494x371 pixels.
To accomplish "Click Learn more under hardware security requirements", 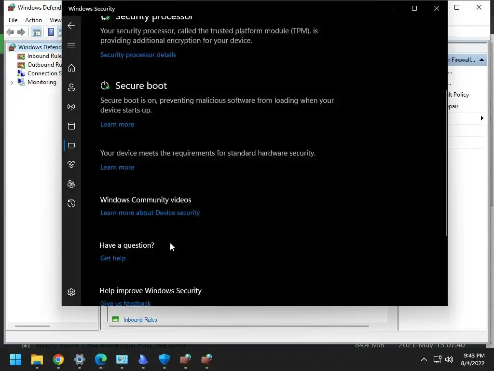I will 117,167.
